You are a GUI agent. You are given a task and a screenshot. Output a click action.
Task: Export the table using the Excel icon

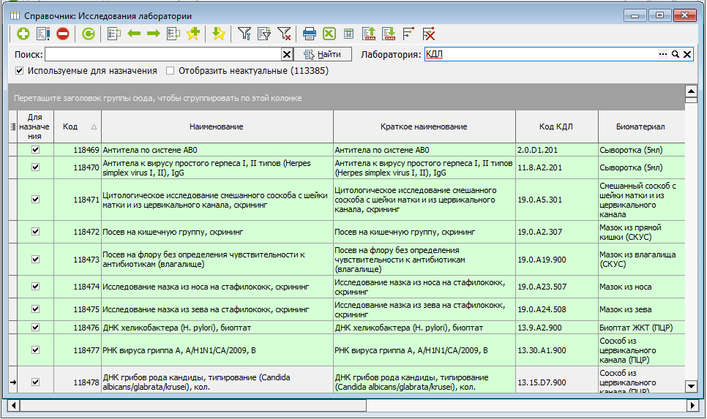[x=329, y=34]
